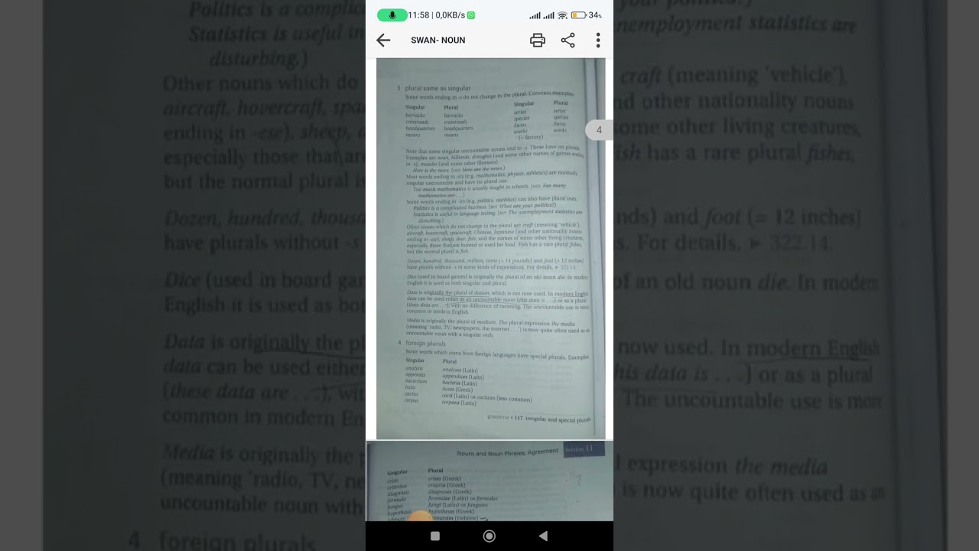The width and height of the screenshot is (979, 551).
Task: Tap the Wi-Fi status icon
Action: coord(562,15)
